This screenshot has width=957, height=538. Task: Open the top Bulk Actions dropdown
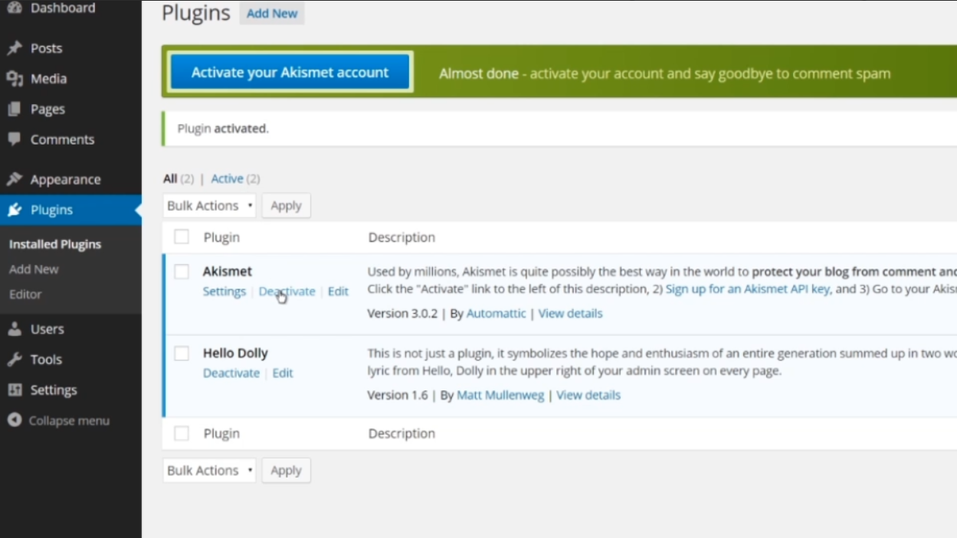coord(209,206)
